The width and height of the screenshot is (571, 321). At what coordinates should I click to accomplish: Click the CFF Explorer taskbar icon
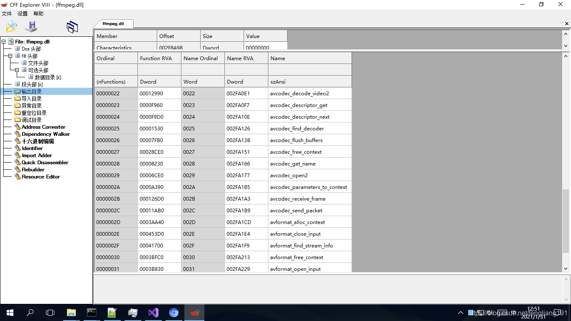point(194,313)
